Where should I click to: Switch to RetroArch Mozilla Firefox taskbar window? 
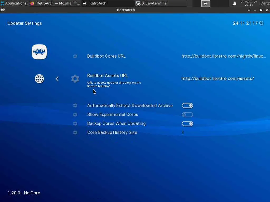pos(55,3)
